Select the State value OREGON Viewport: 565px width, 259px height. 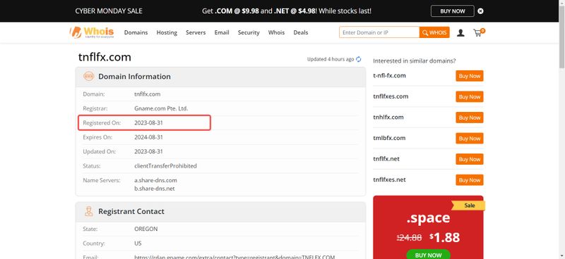coord(146,229)
